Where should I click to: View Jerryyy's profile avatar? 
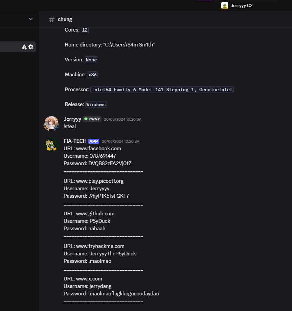[51, 123]
